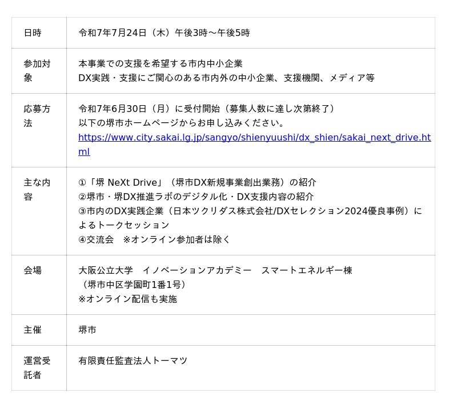This screenshot has width=457, height=408.
Task: Click item ① 堺 NeXt Drive の紹介
Action: (197, 182)
